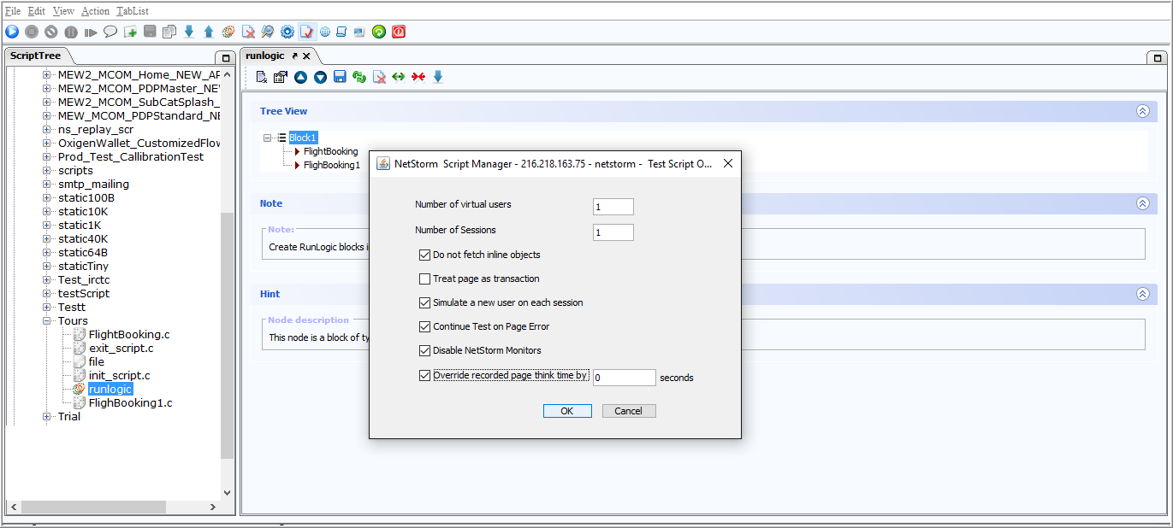Viewport: 1173px width, 528px height.
Task: Toggle Disable NetStorm Monitors checkbox
Action: click(x=424, y=350)
